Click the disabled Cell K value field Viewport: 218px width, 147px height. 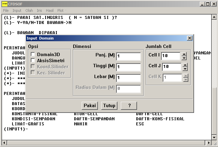(172, 77)
